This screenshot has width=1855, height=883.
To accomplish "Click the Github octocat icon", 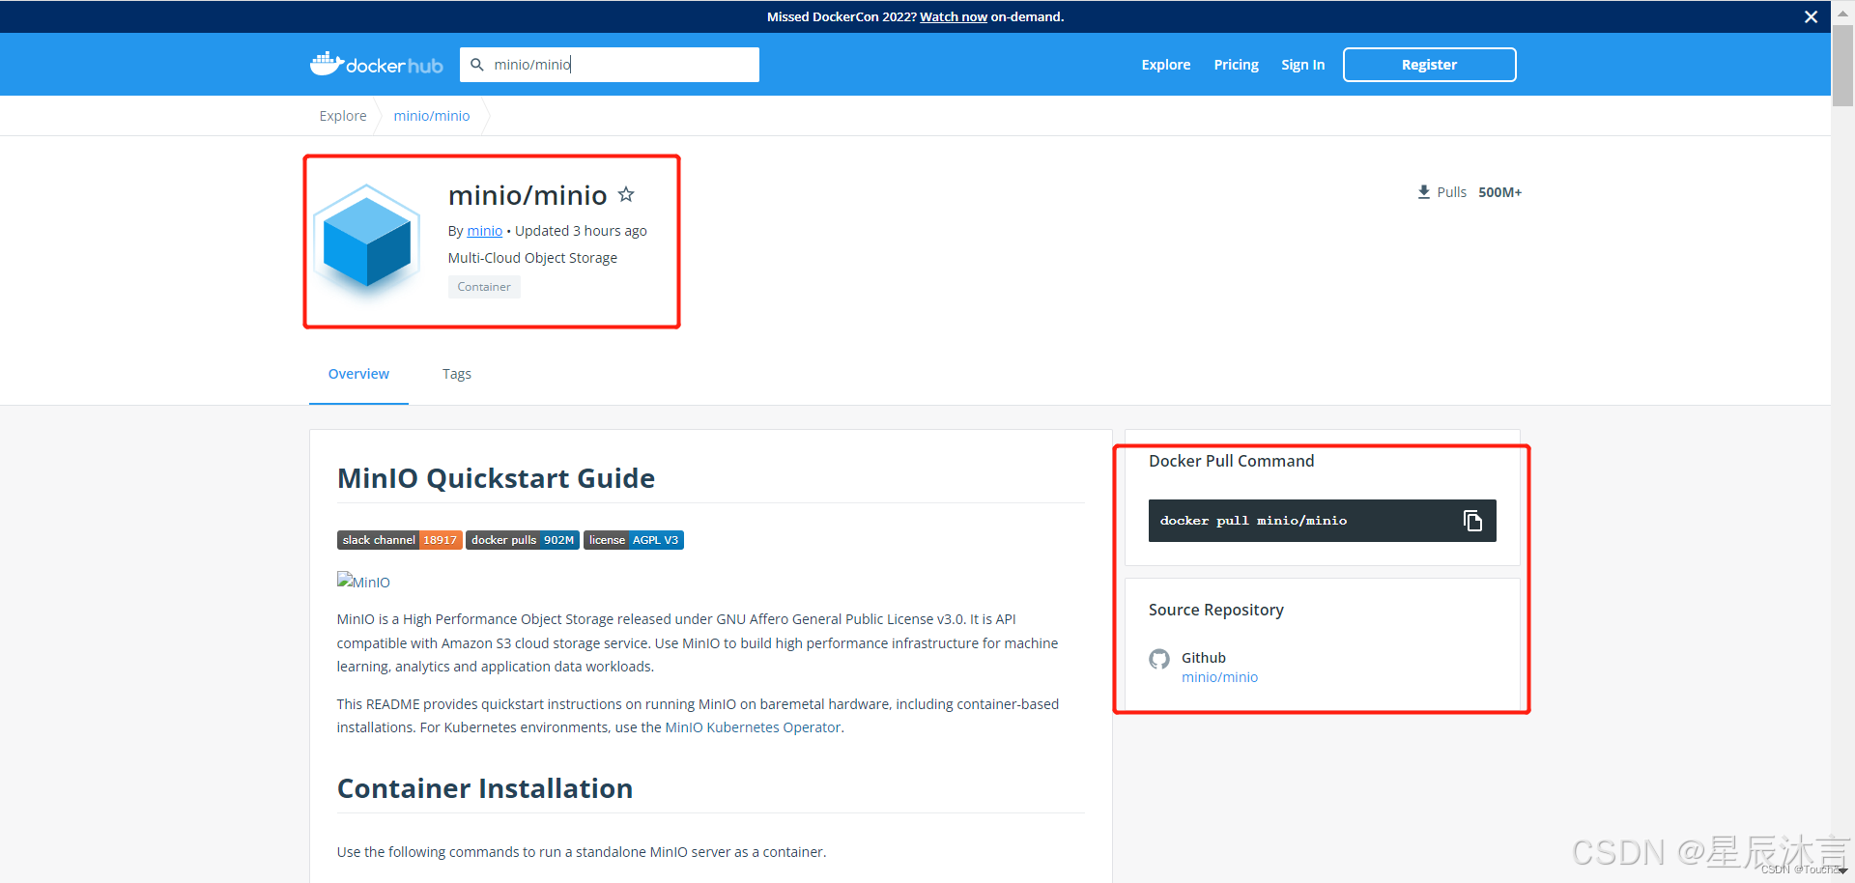I will point(1159,659).
